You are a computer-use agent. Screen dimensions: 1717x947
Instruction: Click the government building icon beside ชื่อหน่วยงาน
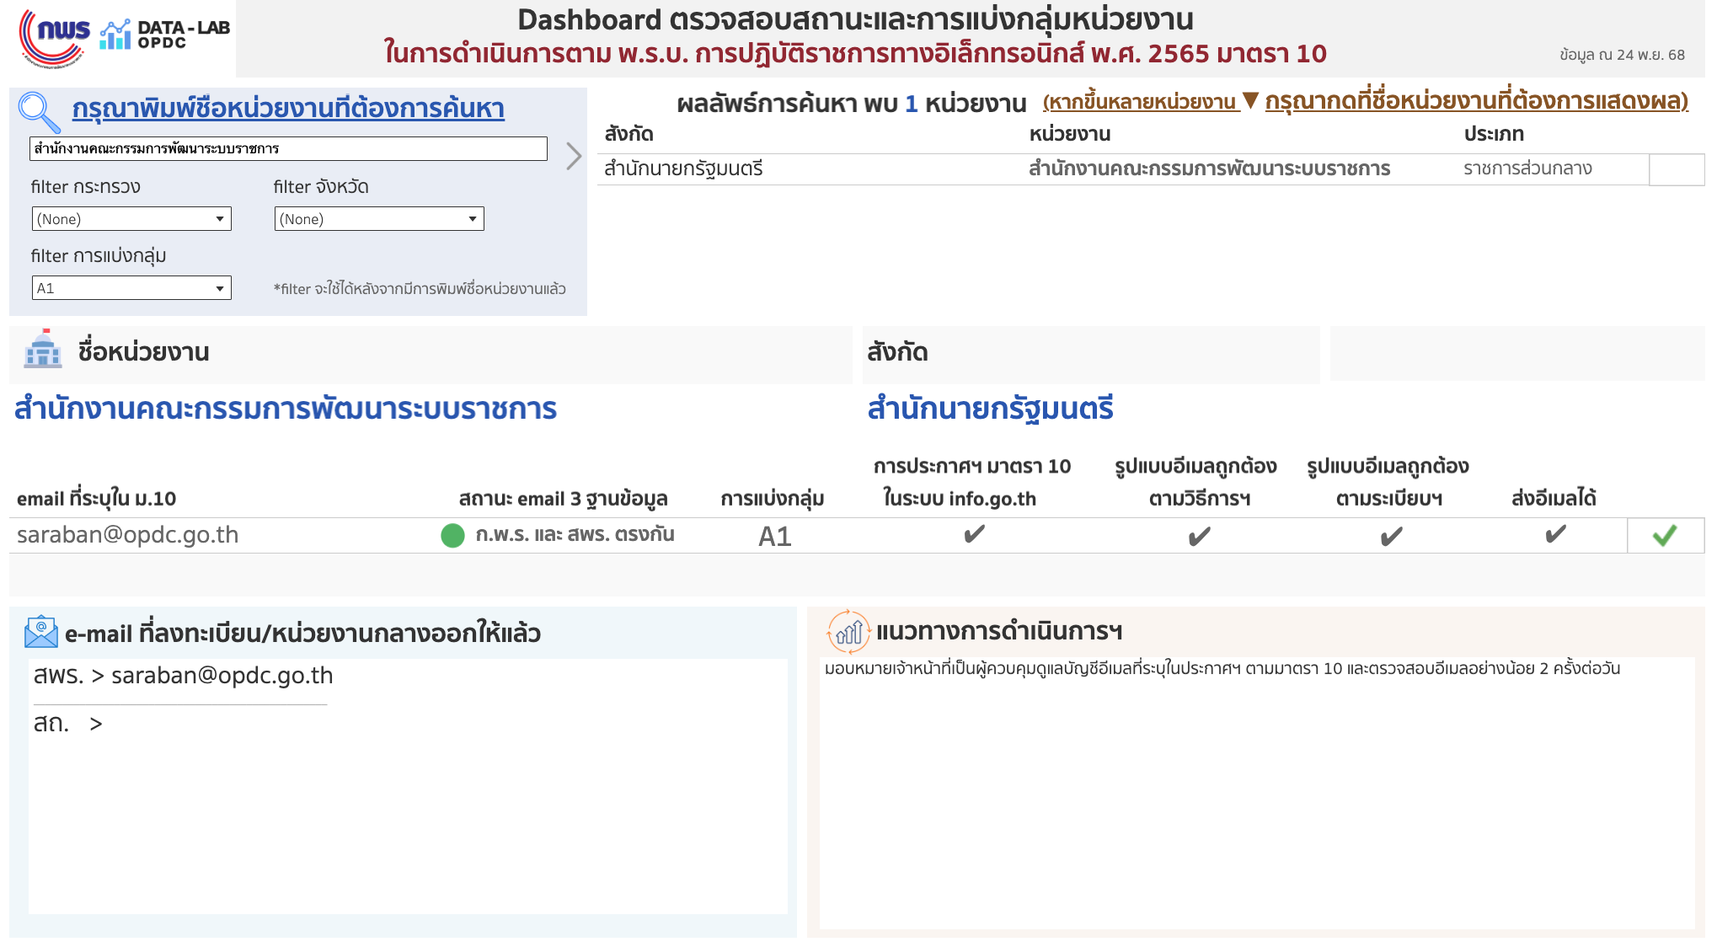43,349
